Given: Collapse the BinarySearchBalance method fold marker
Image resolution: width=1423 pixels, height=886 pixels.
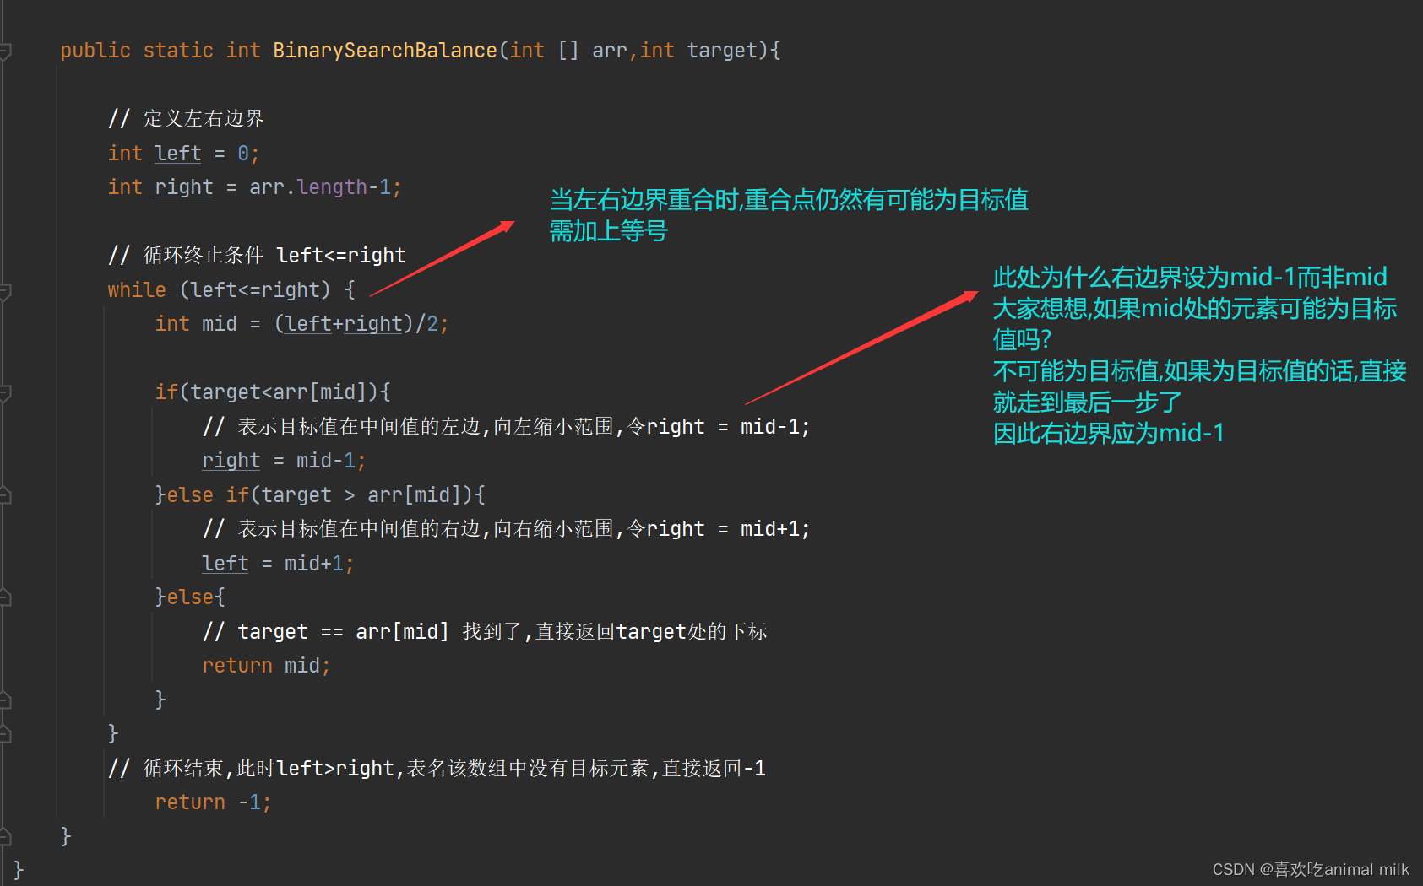Looking at the screenshot, I should pos(5,51).
